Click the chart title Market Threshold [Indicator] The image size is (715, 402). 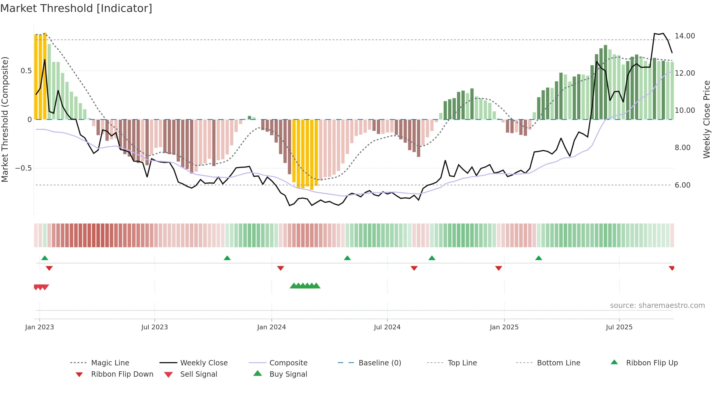click(x=76, y=8)
